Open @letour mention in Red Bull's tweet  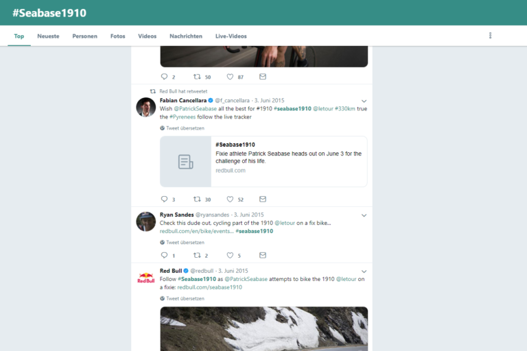click(x=346, y=279)
